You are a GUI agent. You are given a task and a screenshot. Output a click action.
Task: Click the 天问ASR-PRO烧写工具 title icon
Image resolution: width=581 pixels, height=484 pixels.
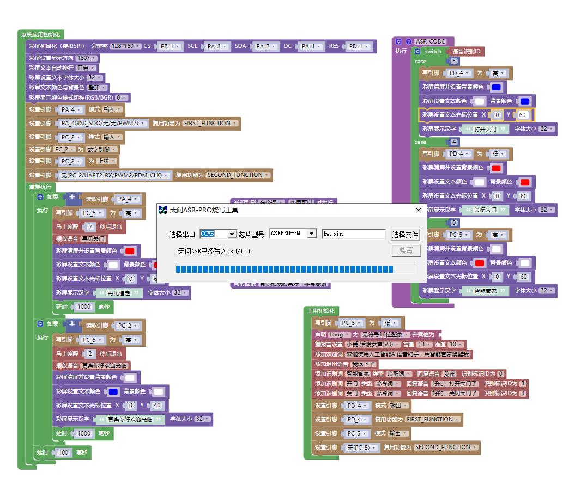pyautogui.click(x=162, y=210)
